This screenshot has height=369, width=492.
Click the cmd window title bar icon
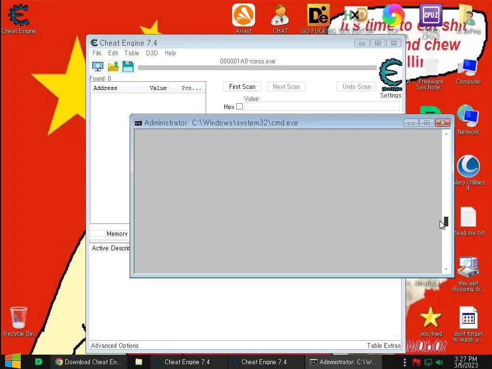138,123
